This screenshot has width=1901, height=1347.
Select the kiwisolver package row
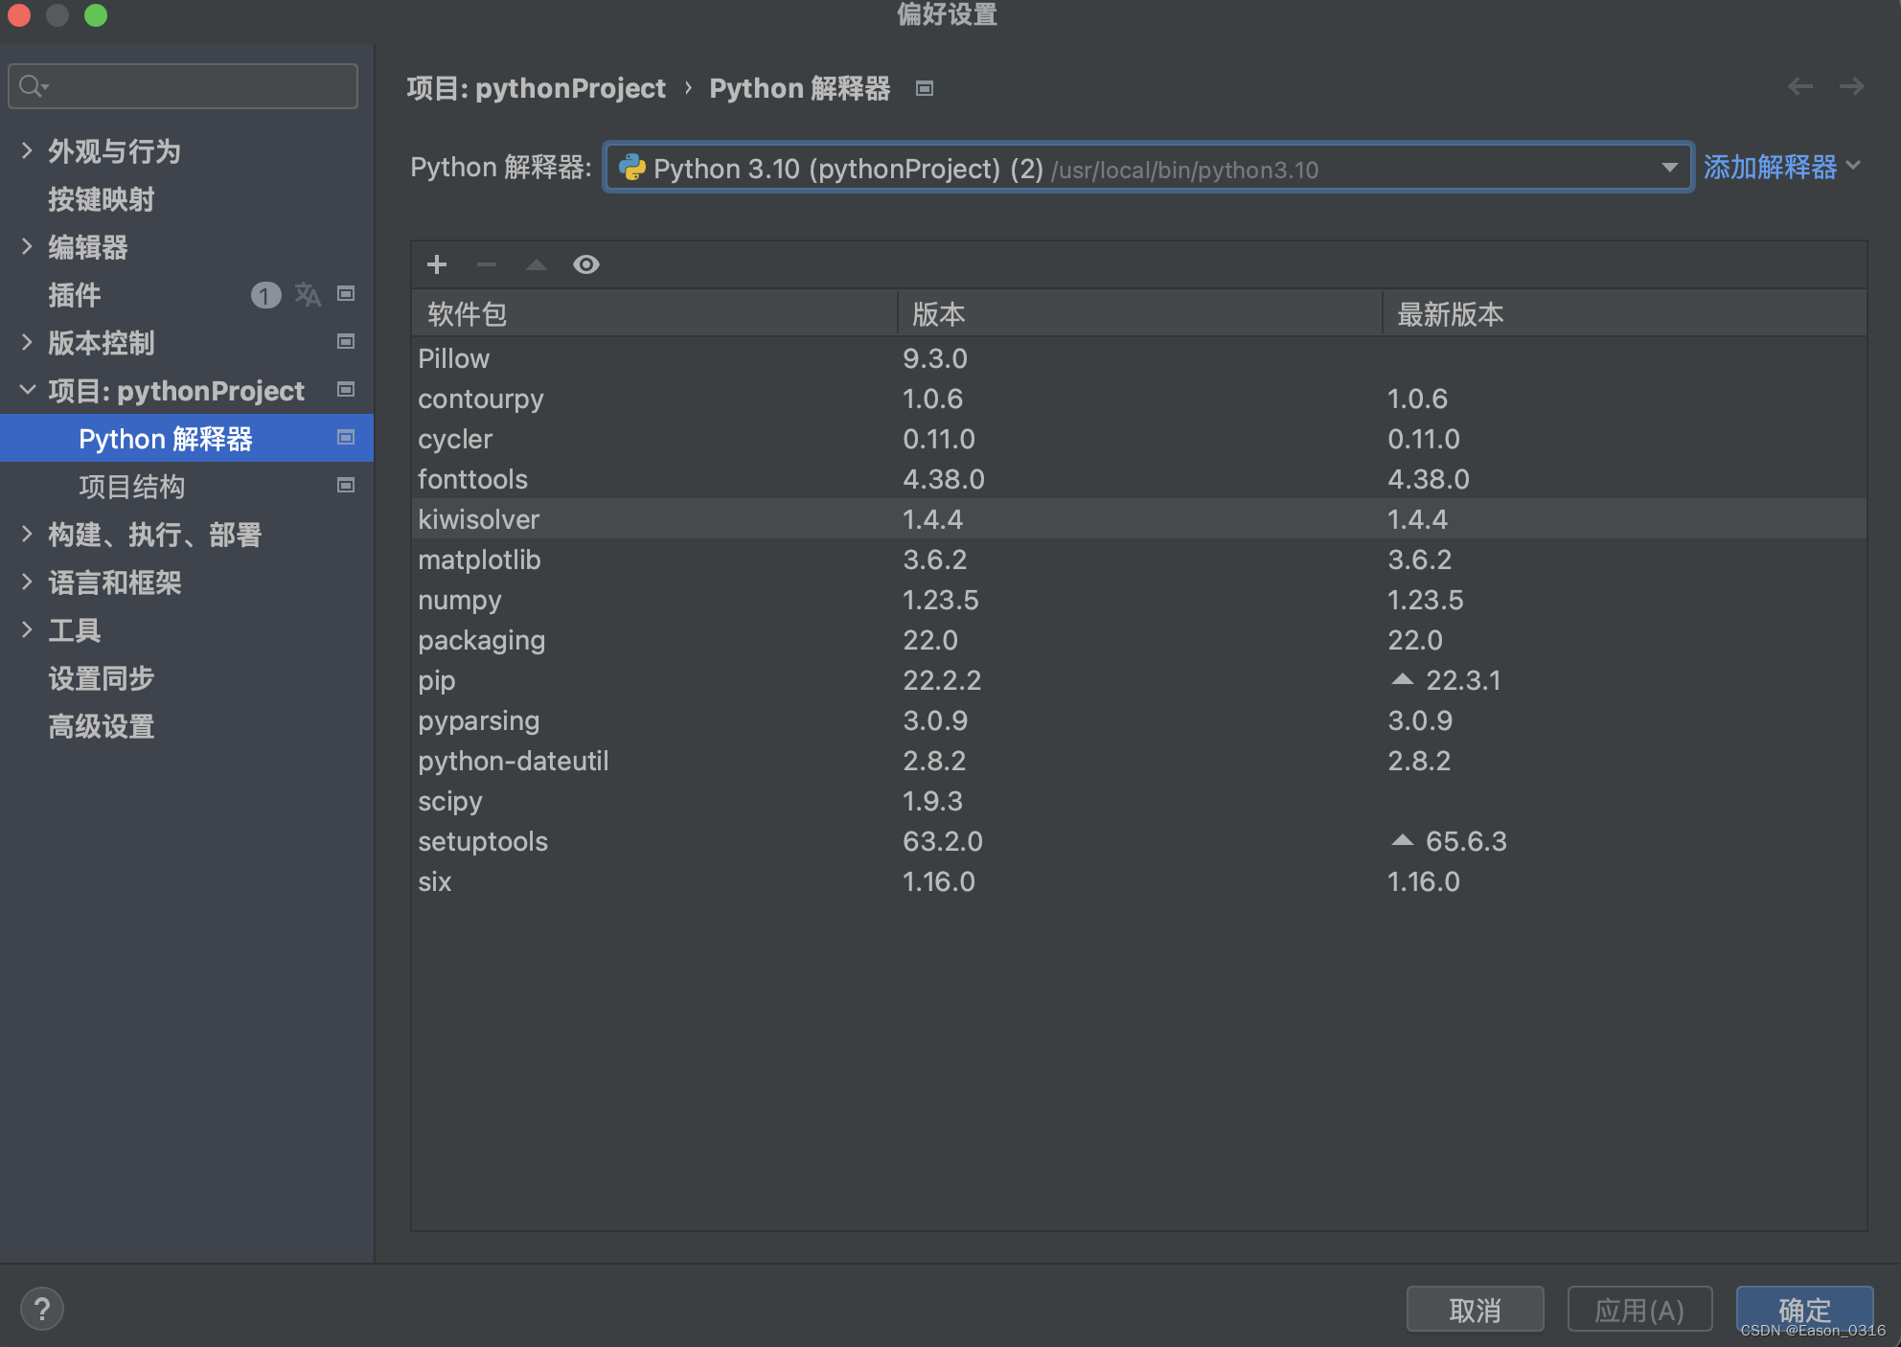pos(1139,519)
